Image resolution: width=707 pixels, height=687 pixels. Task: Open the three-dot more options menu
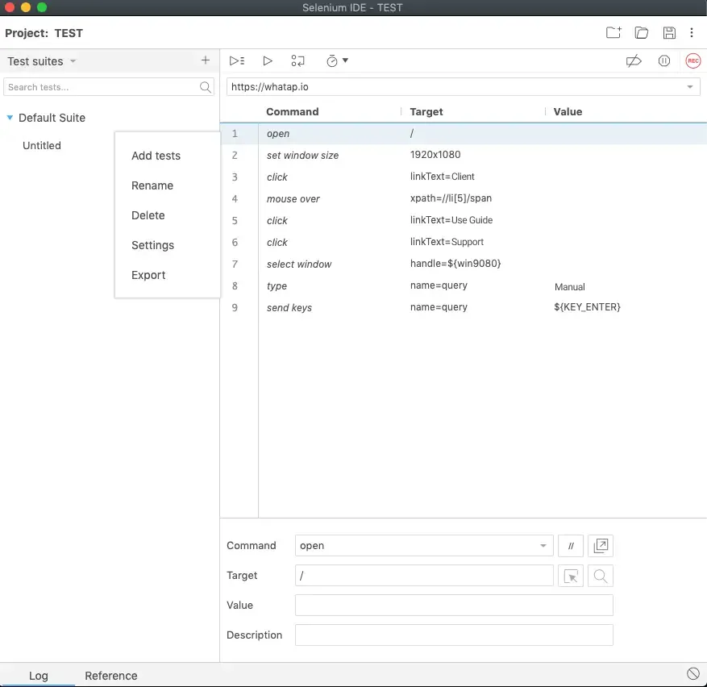(692, 32)
